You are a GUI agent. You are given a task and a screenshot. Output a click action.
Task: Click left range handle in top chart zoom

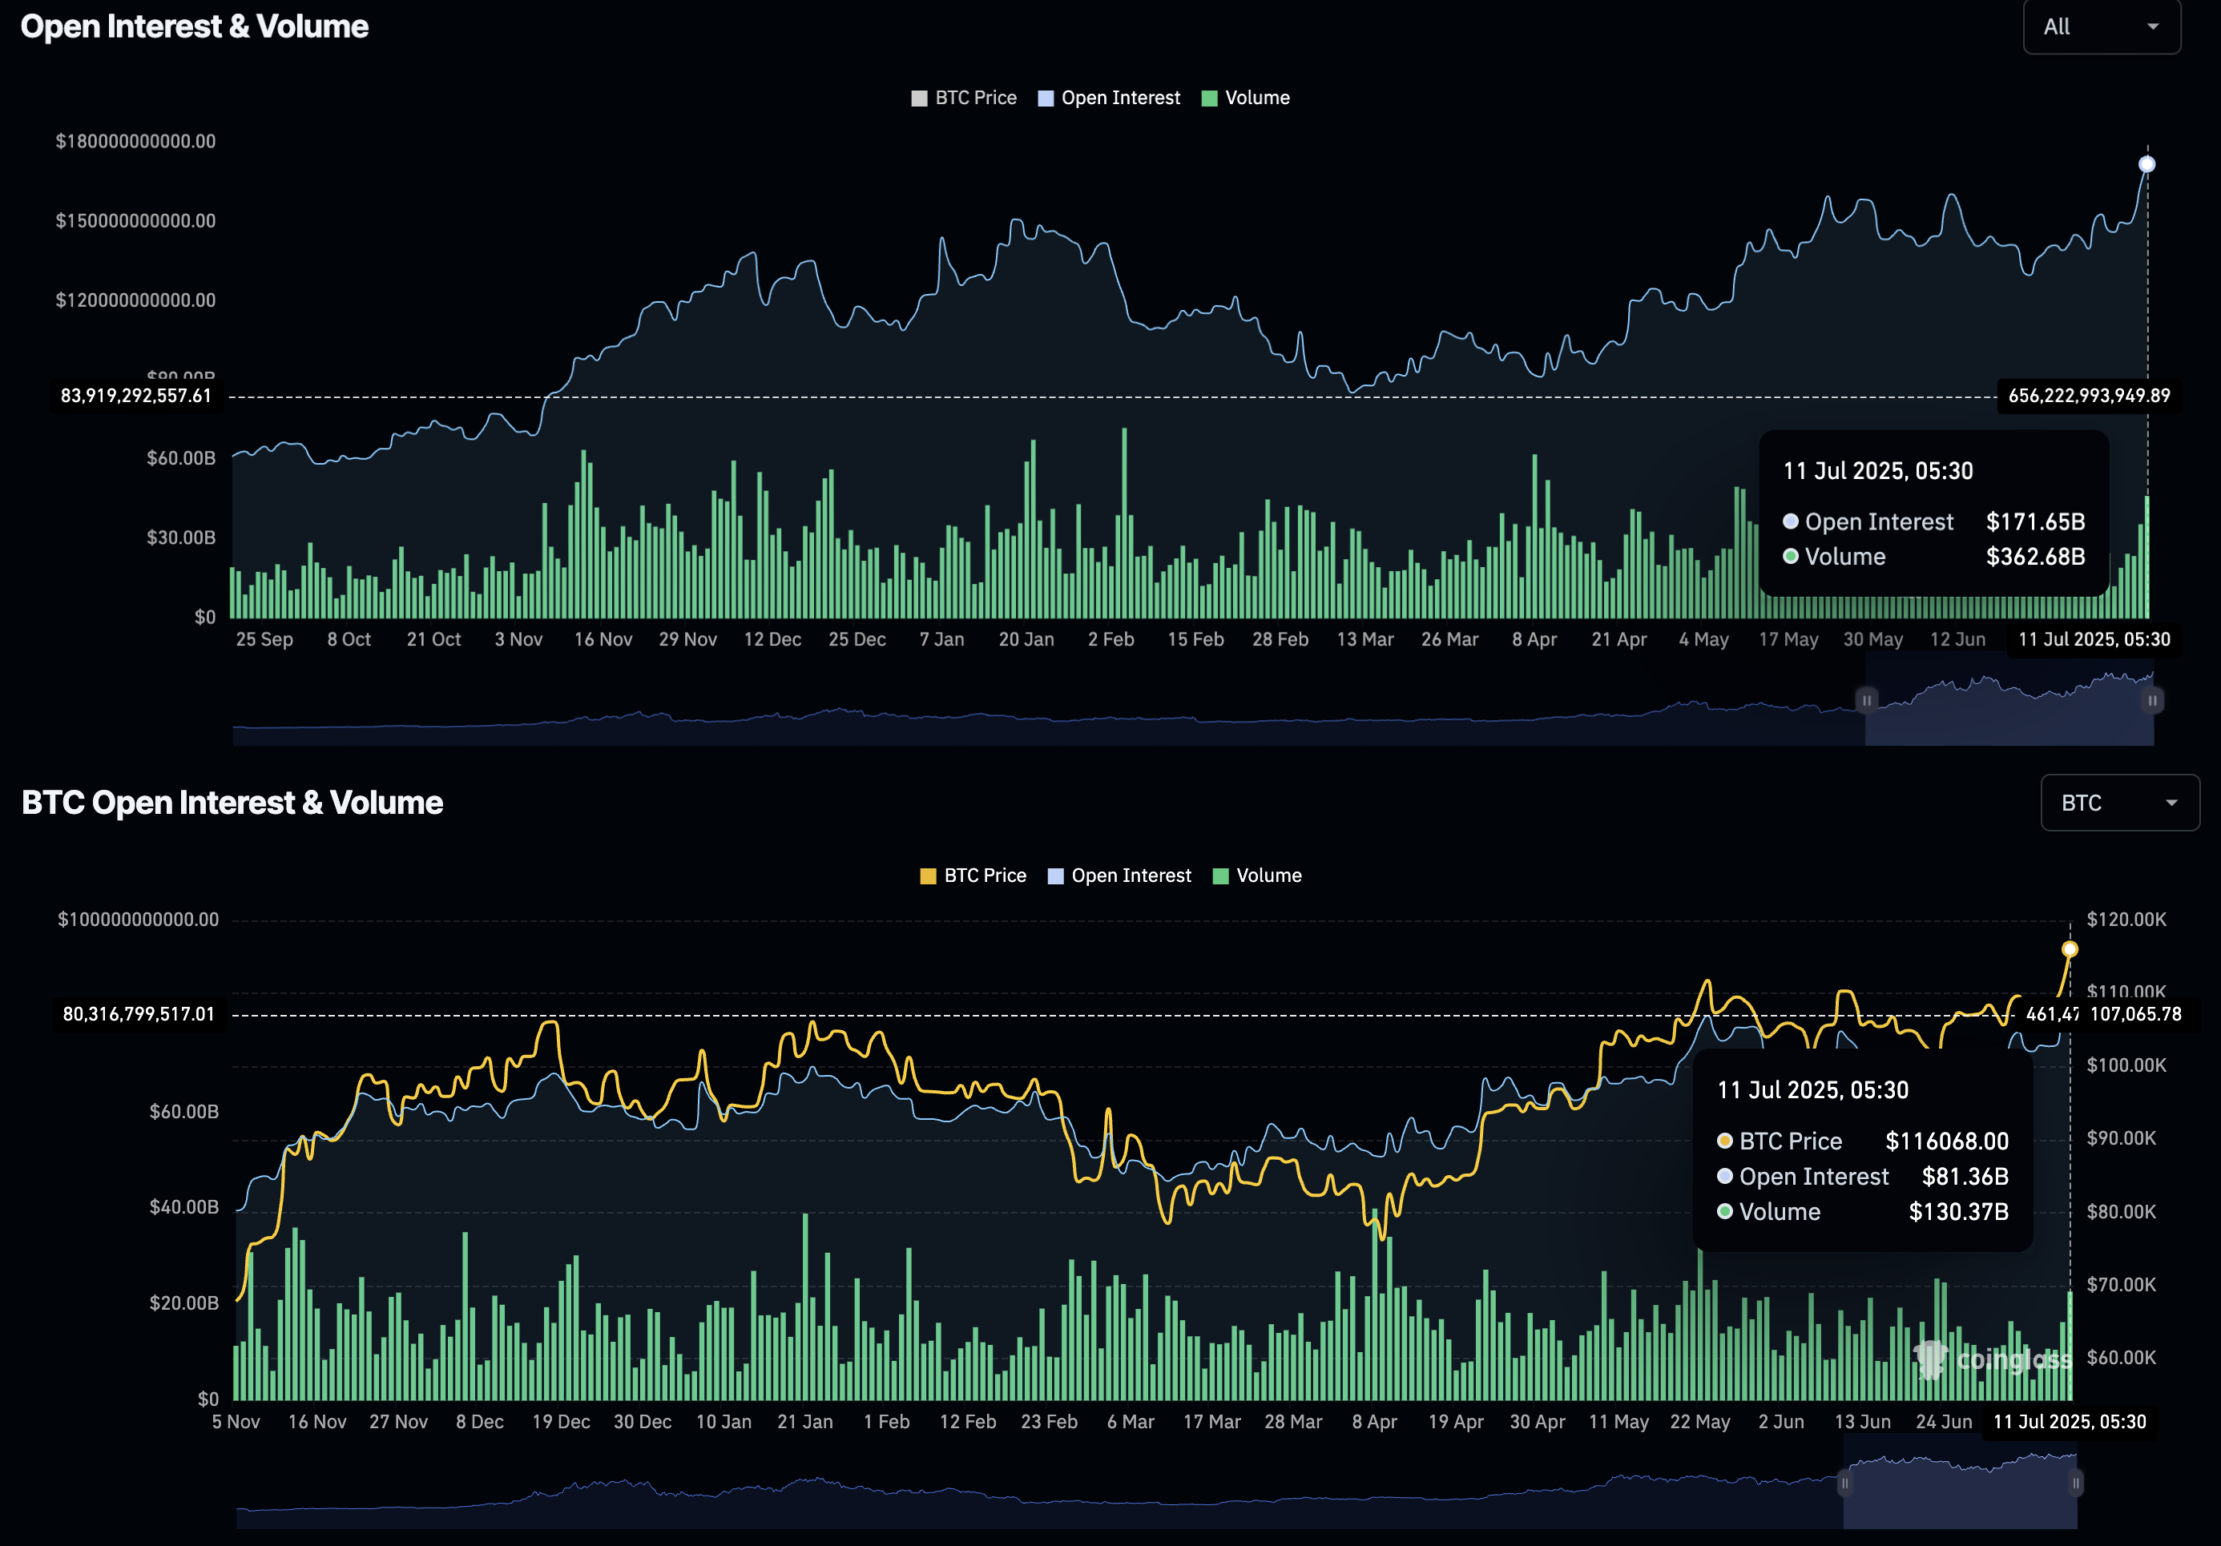1866,700
